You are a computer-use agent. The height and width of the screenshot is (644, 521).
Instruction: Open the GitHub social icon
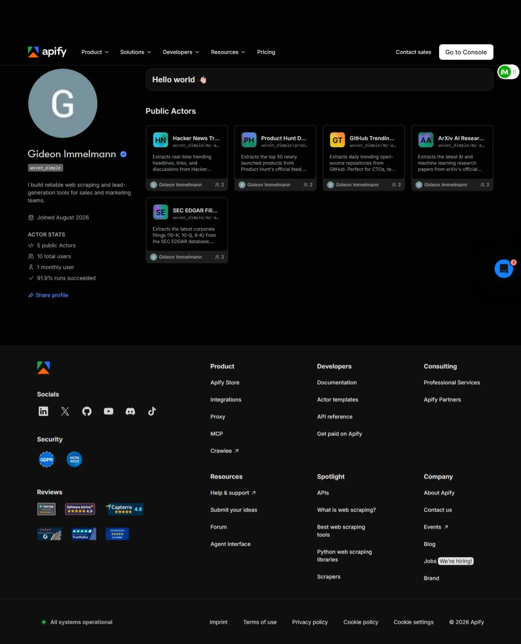(x=87, y=411)
